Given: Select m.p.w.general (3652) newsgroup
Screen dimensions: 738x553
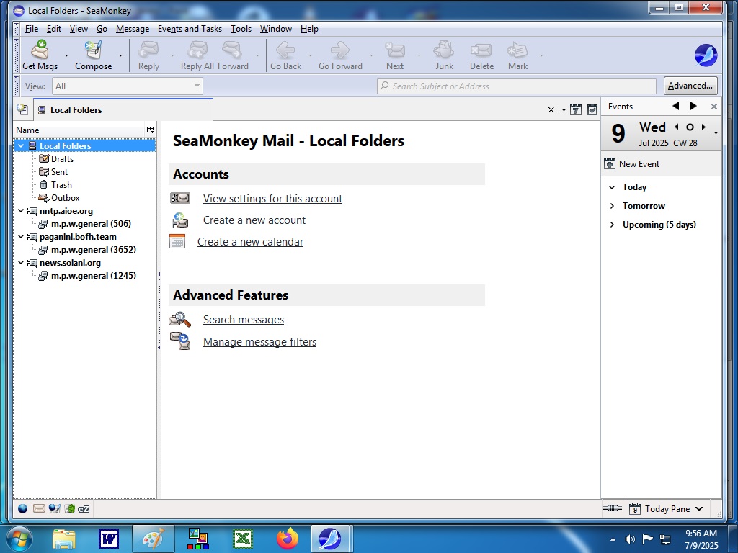Looking at the screenshot, I should coord(93,250).
